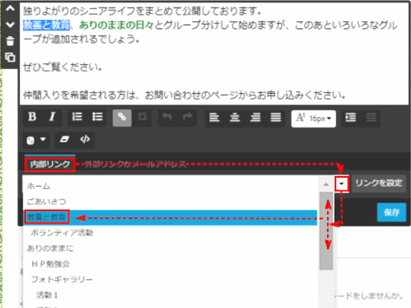Screen dimensions: 411x308
Task: Switch to the 内部リンク tab
Action: pos(50,165)
